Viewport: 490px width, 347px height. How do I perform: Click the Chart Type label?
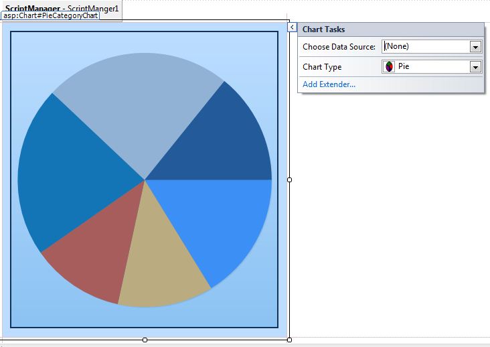[x=322, y=67]
